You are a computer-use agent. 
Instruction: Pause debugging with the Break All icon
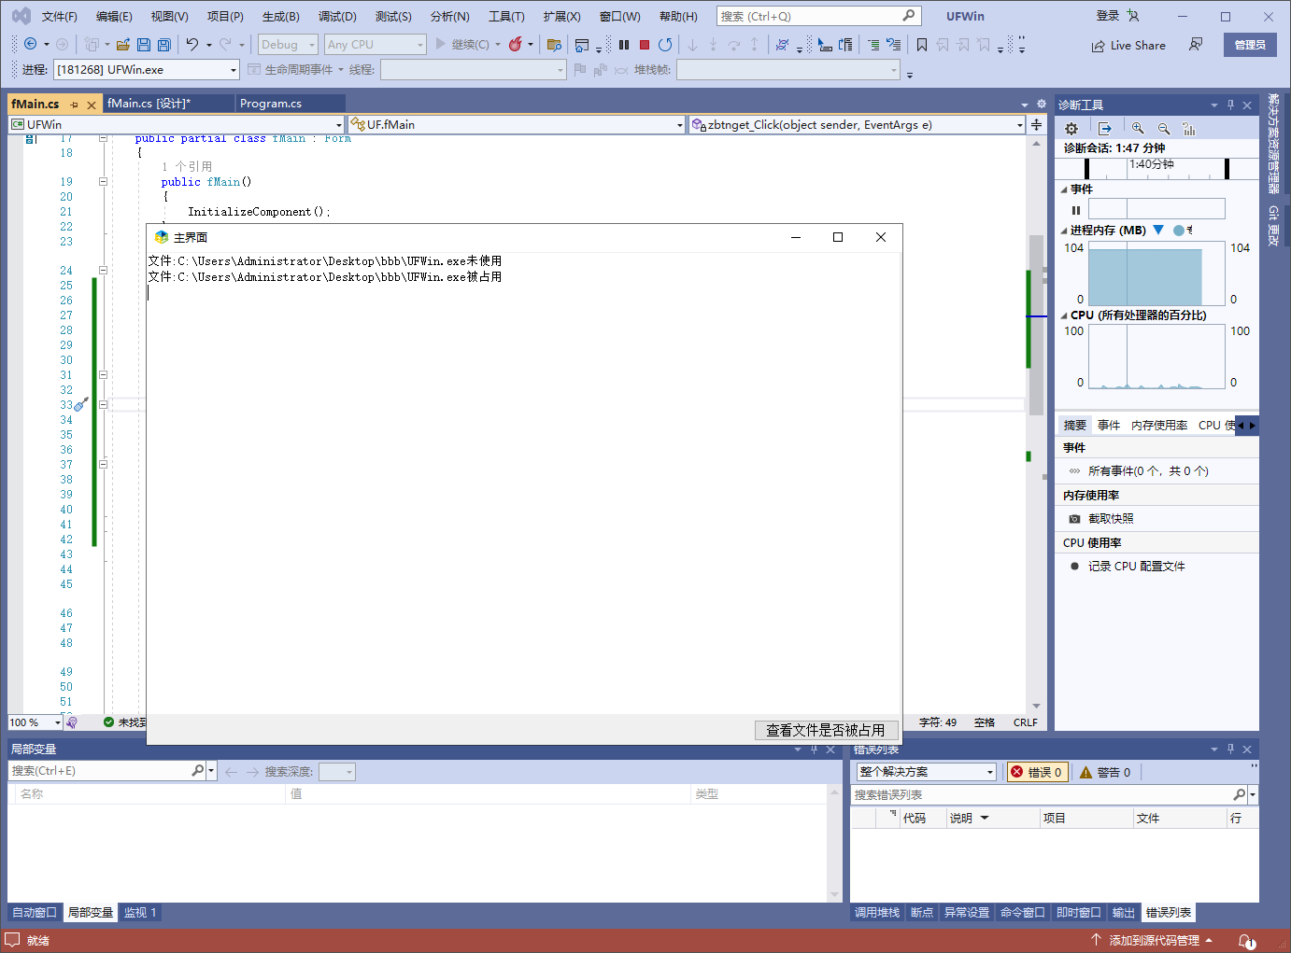[624, 44]
